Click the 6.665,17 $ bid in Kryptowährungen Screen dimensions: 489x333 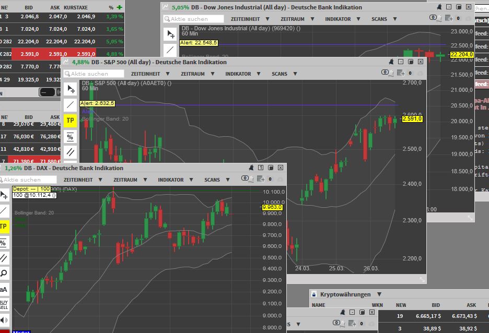(428, 316)
